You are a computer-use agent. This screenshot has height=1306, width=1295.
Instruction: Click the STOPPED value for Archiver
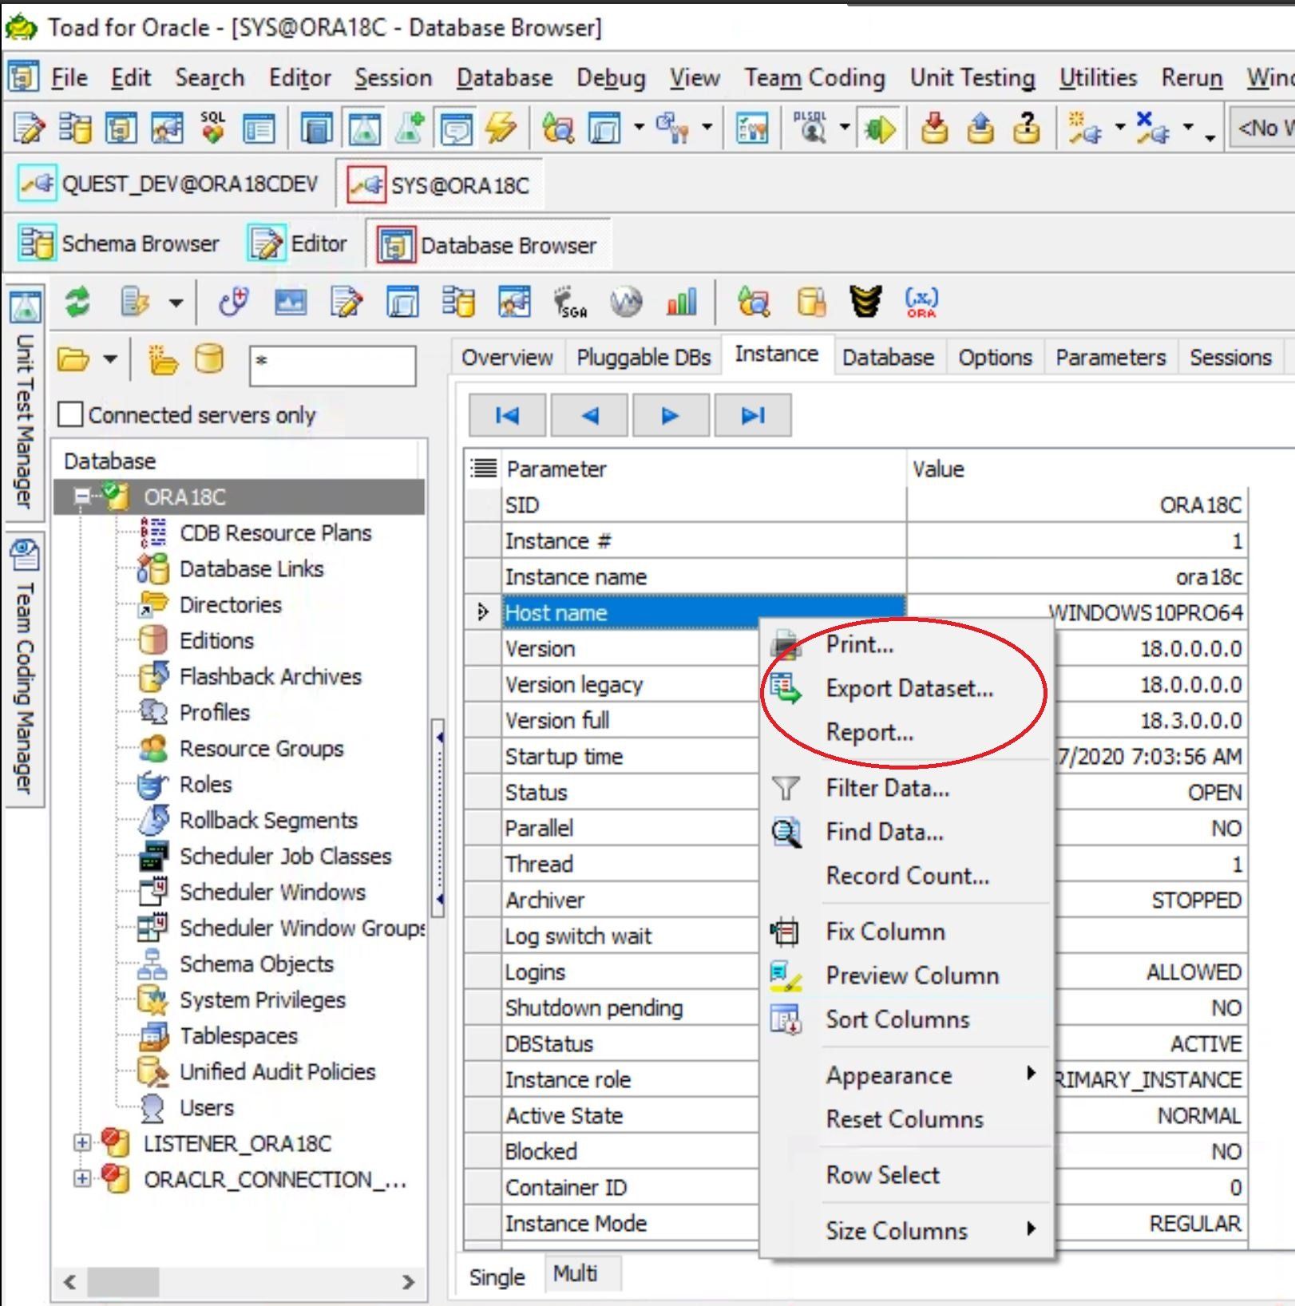(1196, 900)
